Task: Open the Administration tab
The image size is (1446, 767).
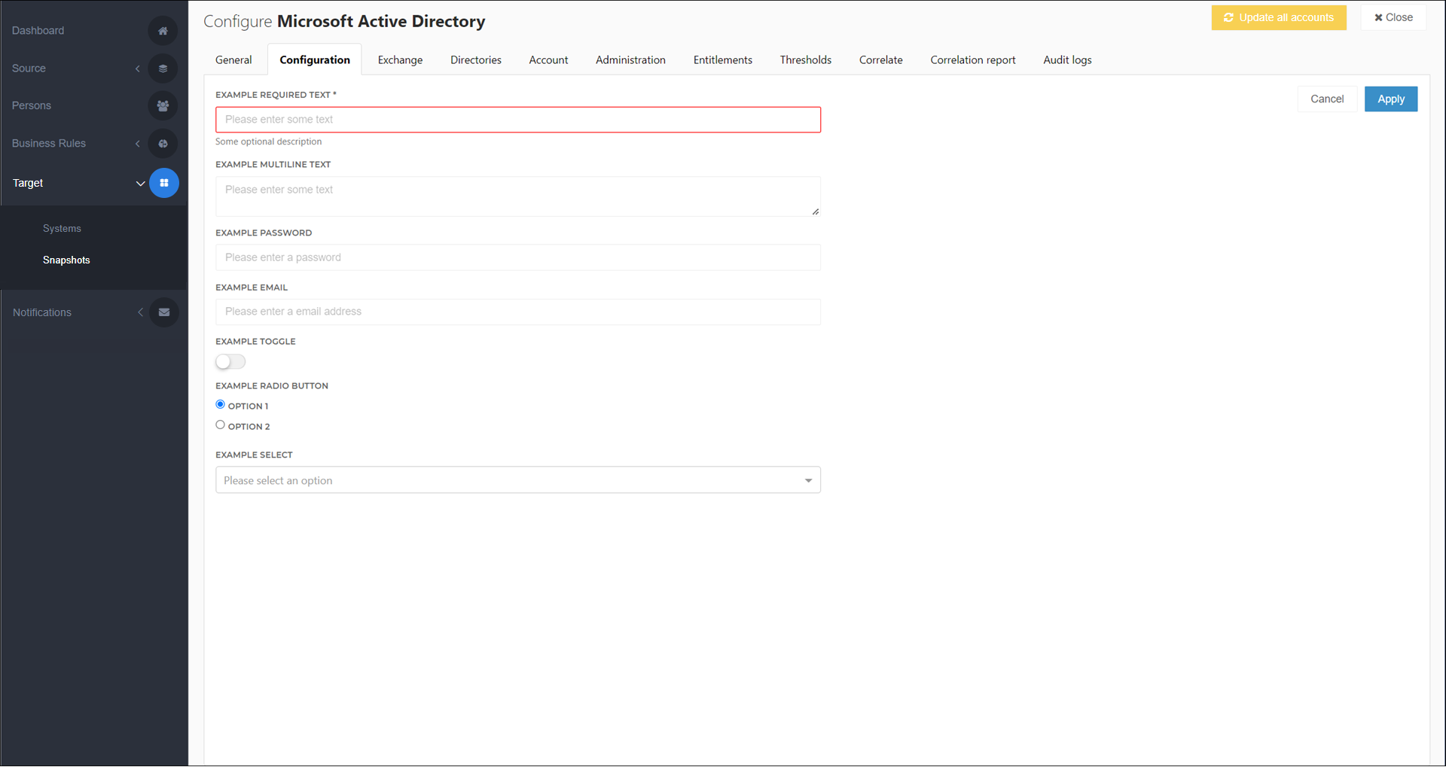Action: [x=630, y=60]
